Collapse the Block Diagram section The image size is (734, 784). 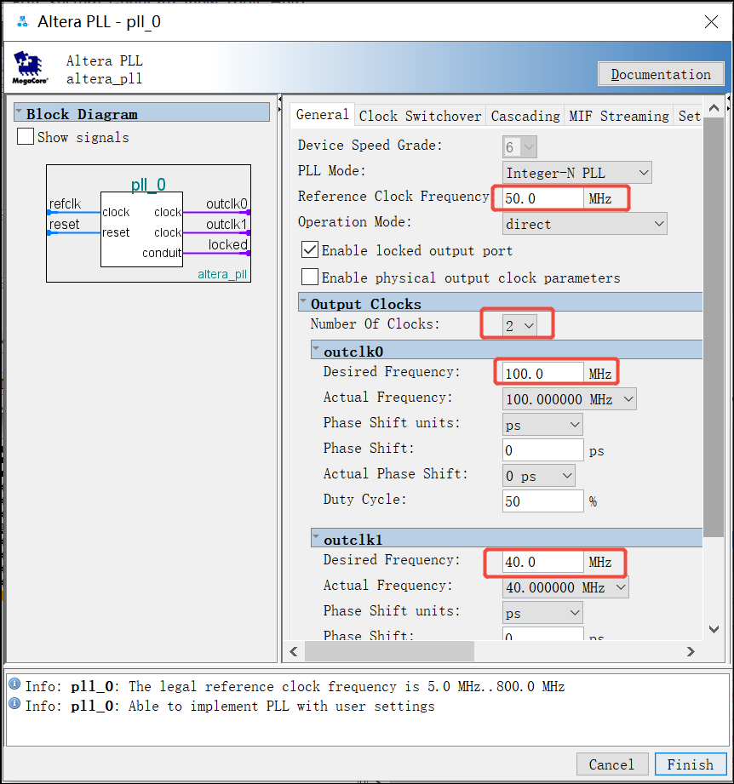19,111
